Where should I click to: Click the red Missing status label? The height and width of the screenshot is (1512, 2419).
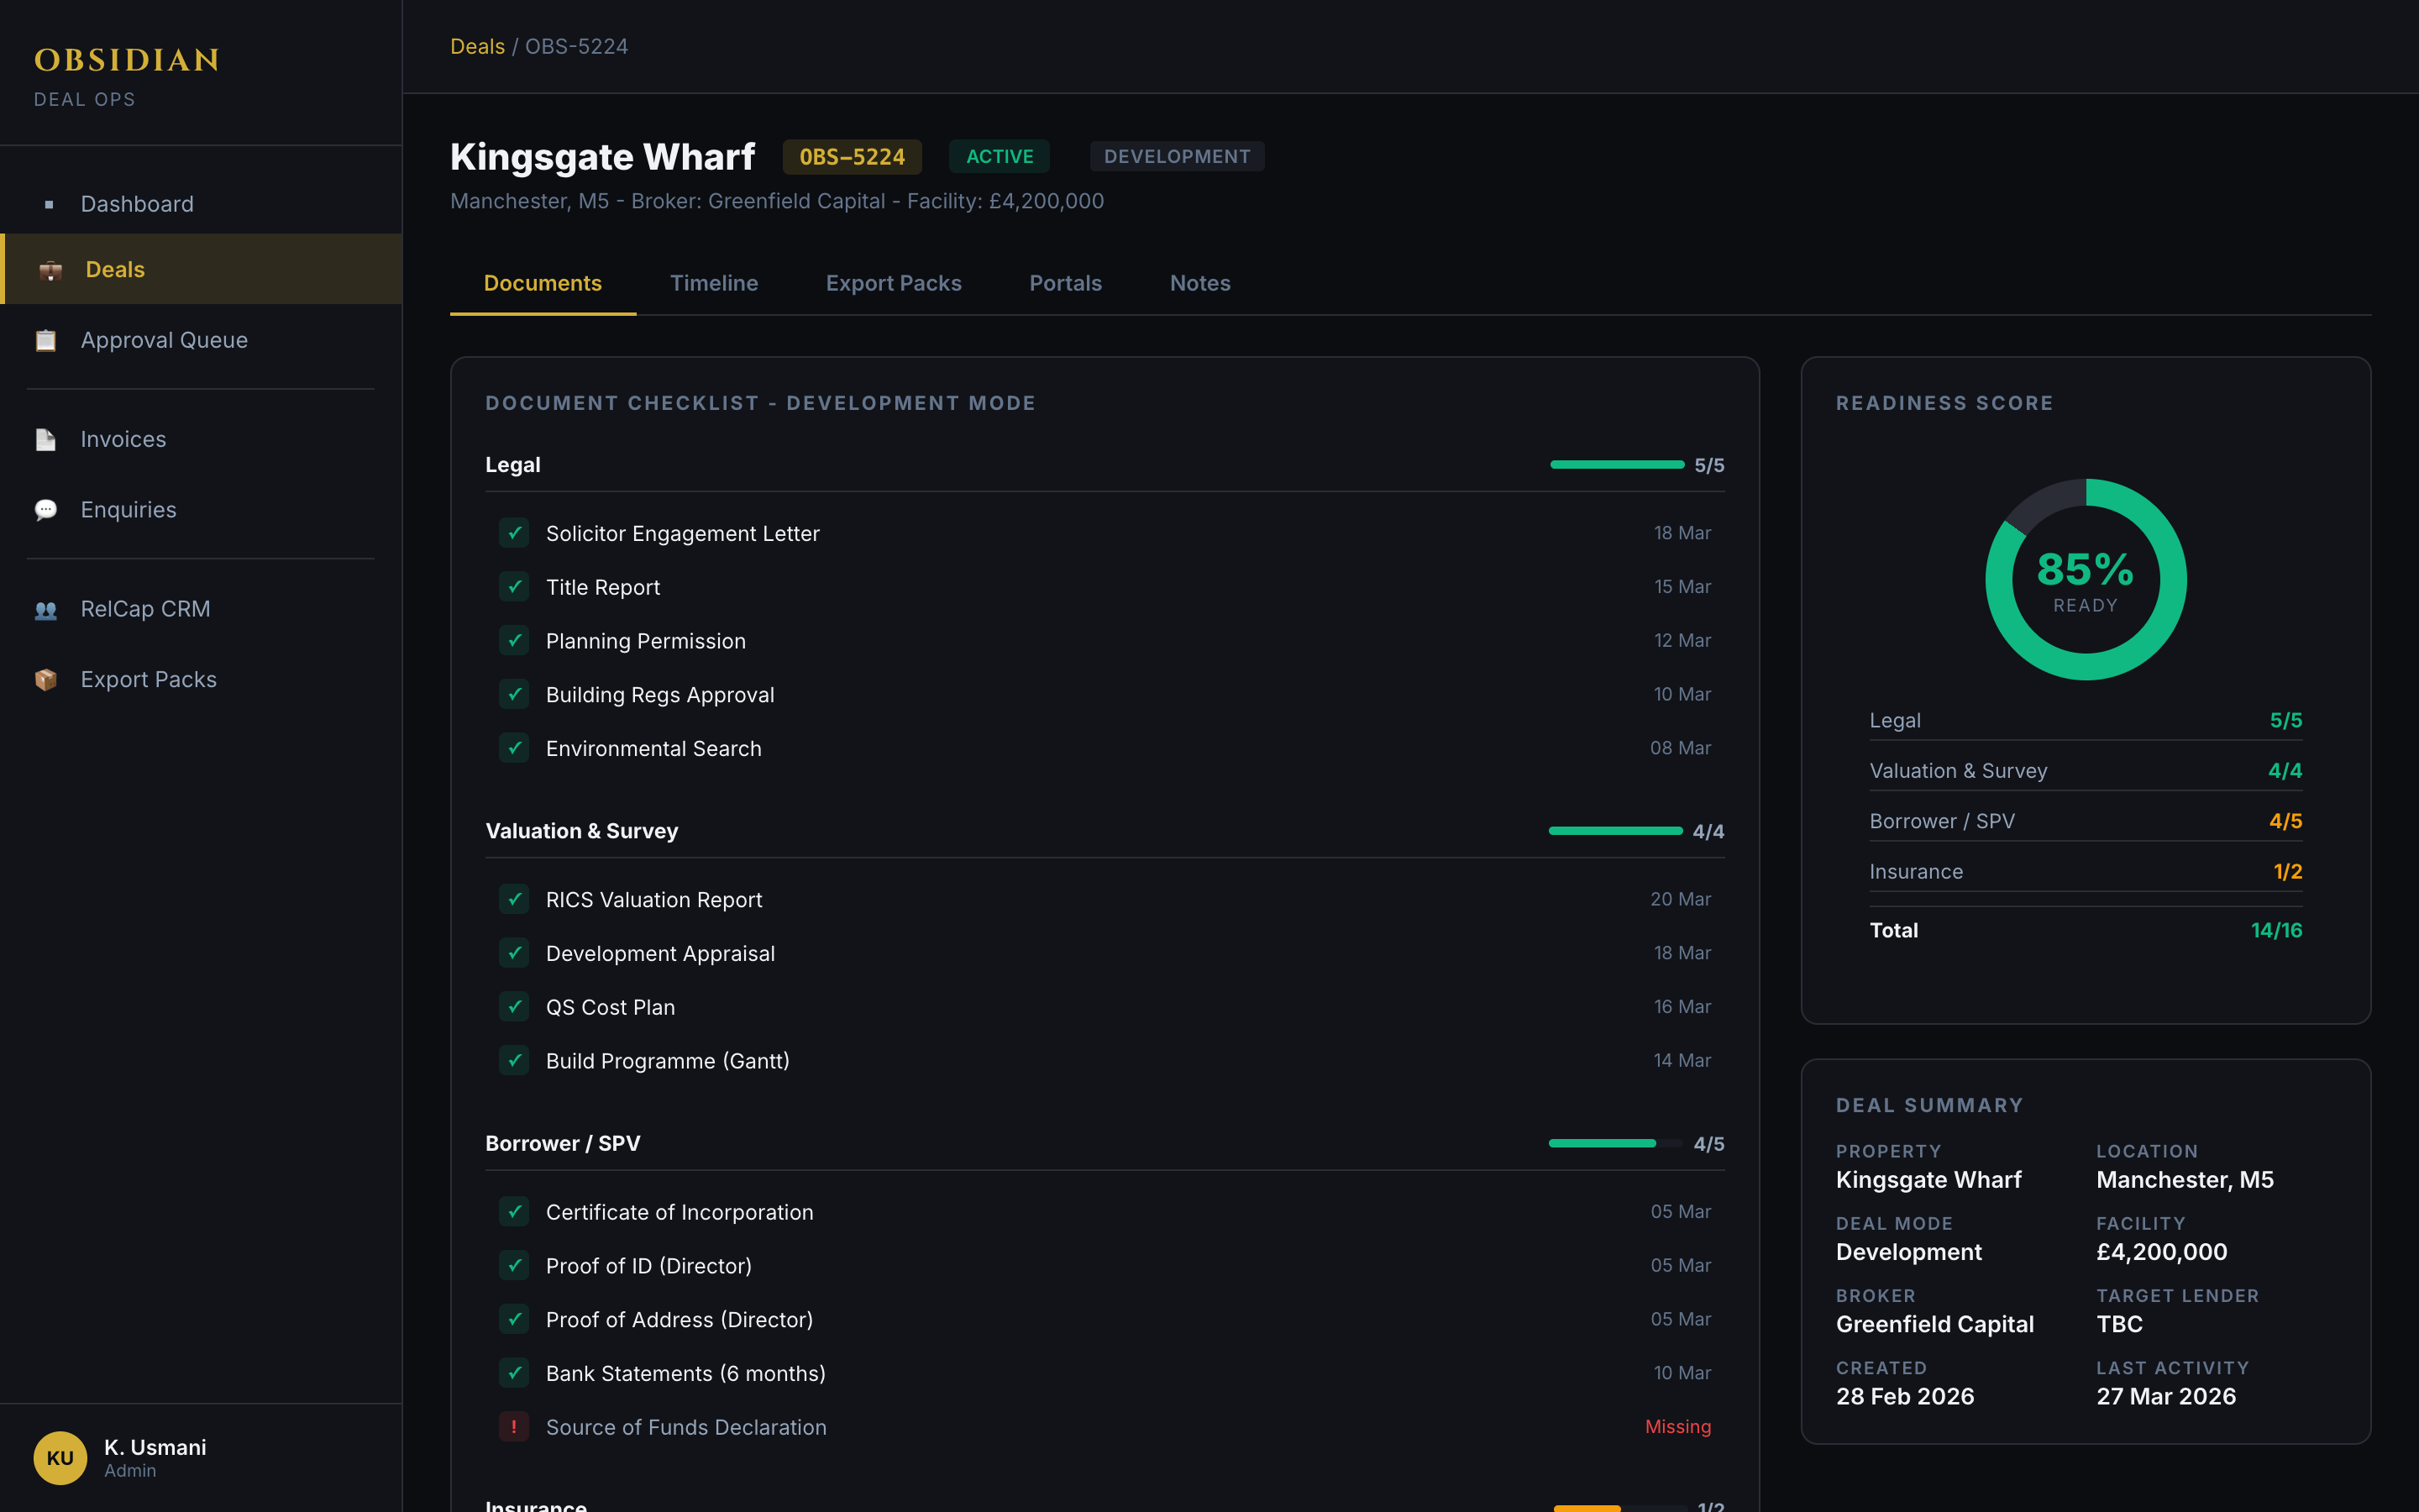coord(1677,1427)
